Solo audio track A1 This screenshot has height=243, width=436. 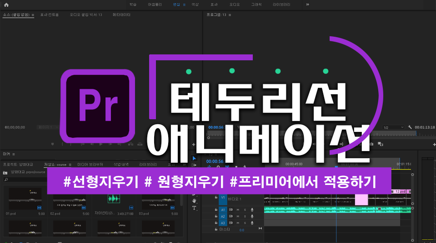coord(245,210)
